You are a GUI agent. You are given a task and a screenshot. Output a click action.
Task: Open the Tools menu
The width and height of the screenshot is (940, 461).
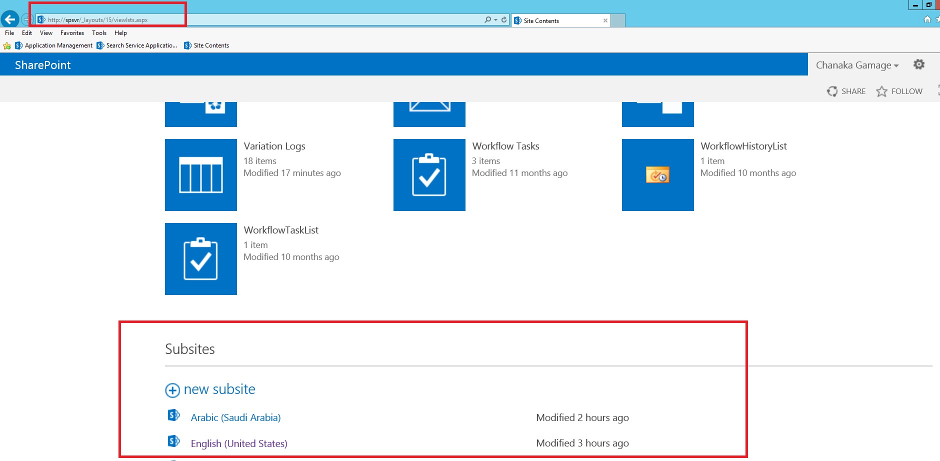click(99, 33)
